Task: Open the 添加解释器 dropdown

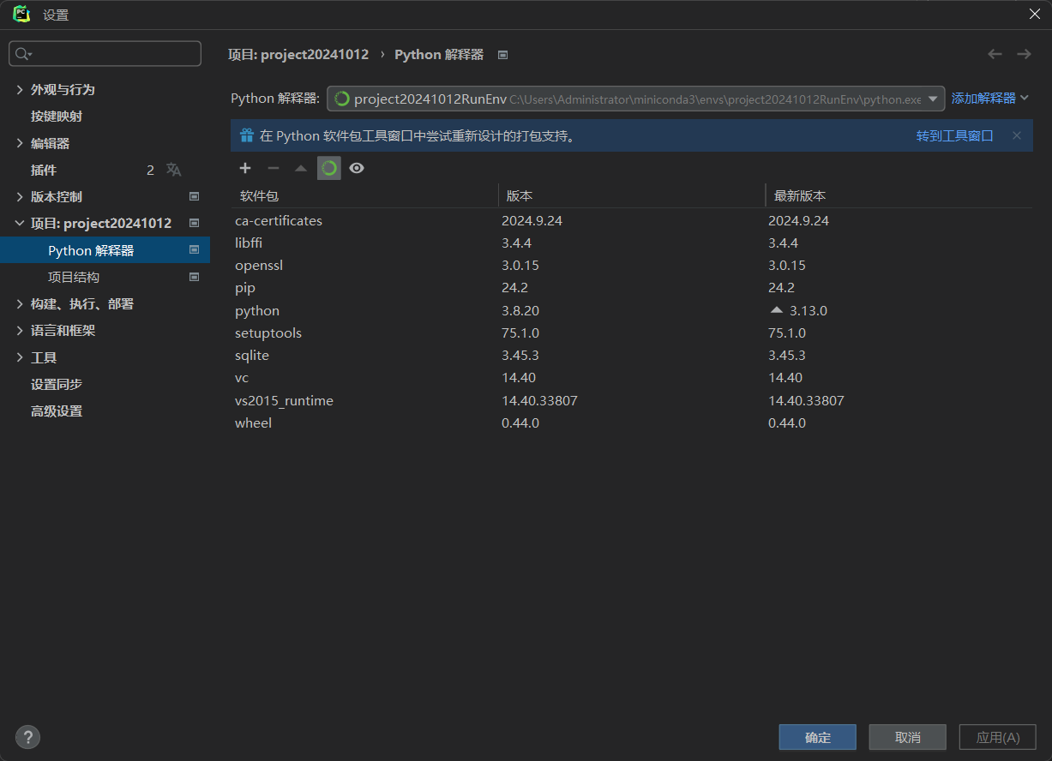Action: point(990,99)
